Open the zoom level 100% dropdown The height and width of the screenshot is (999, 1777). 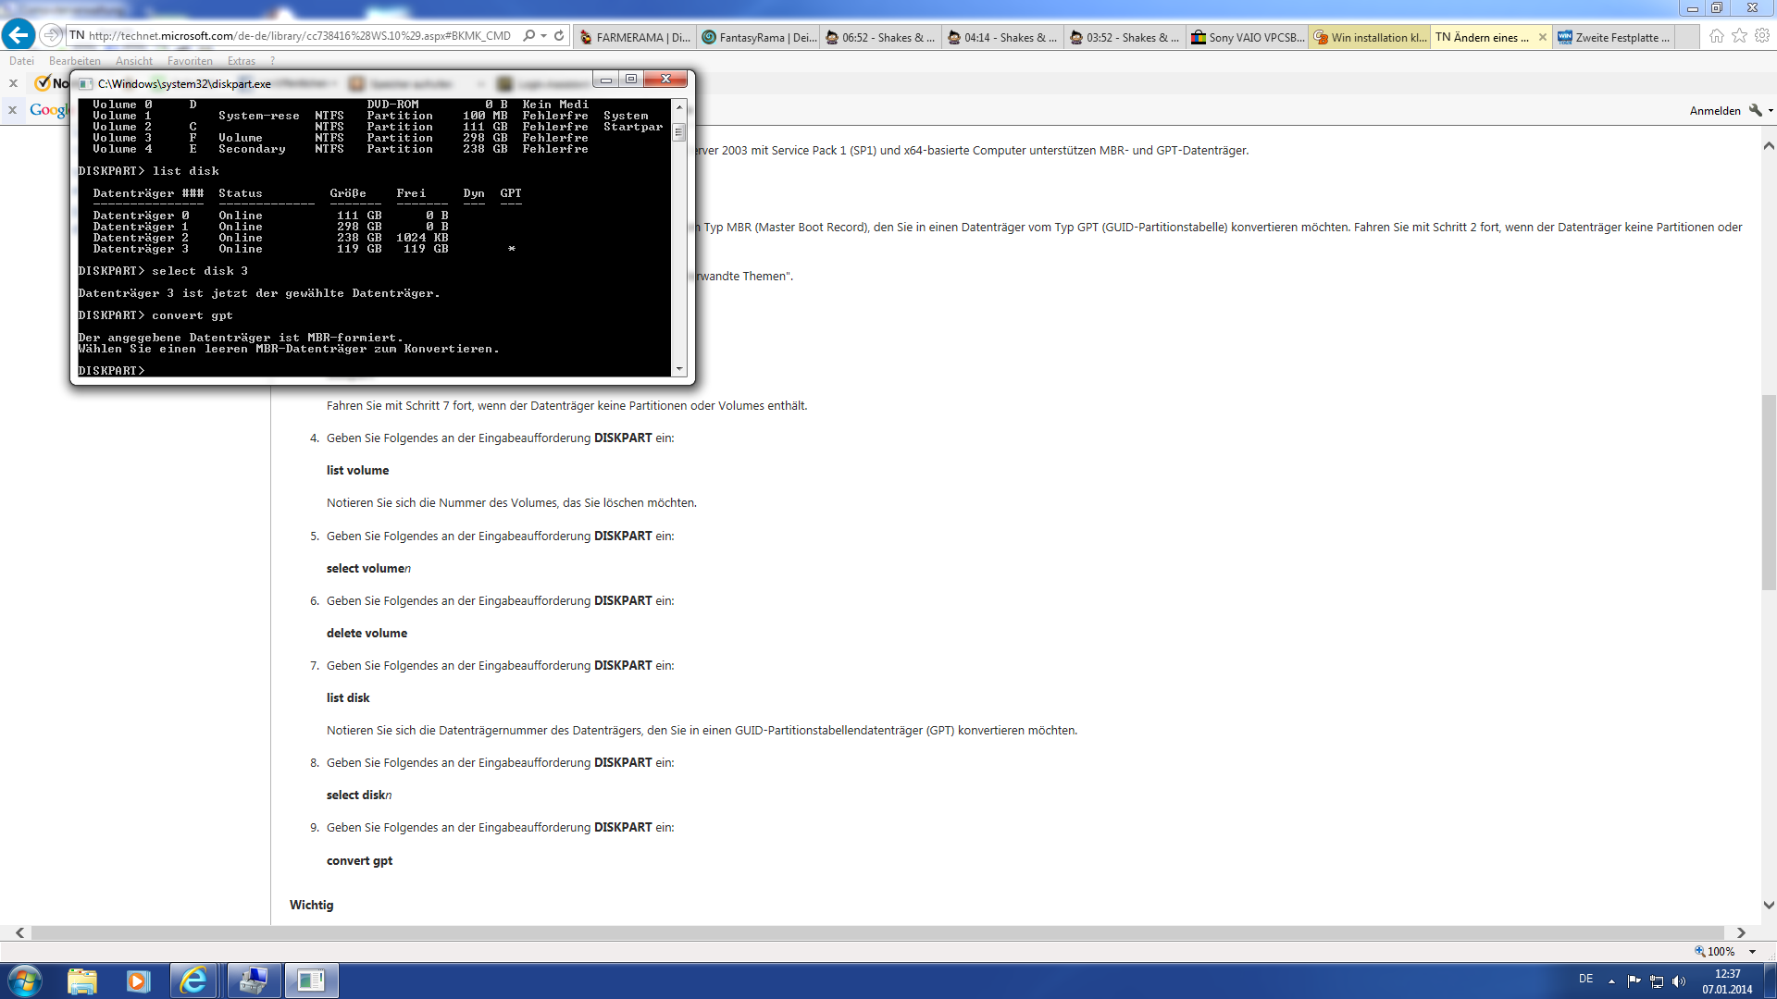(1752, 951)
